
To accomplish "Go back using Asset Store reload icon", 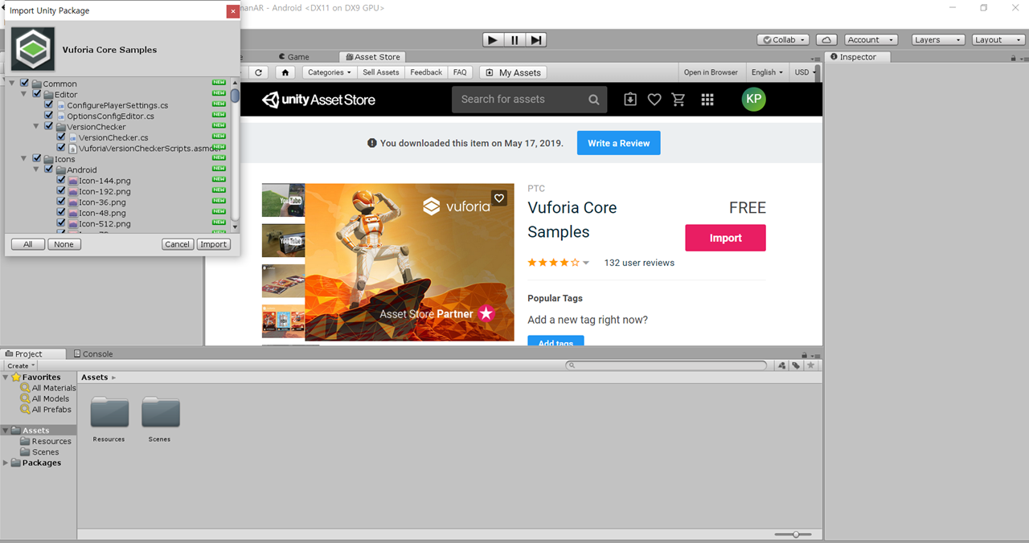I will click(259, 72).
